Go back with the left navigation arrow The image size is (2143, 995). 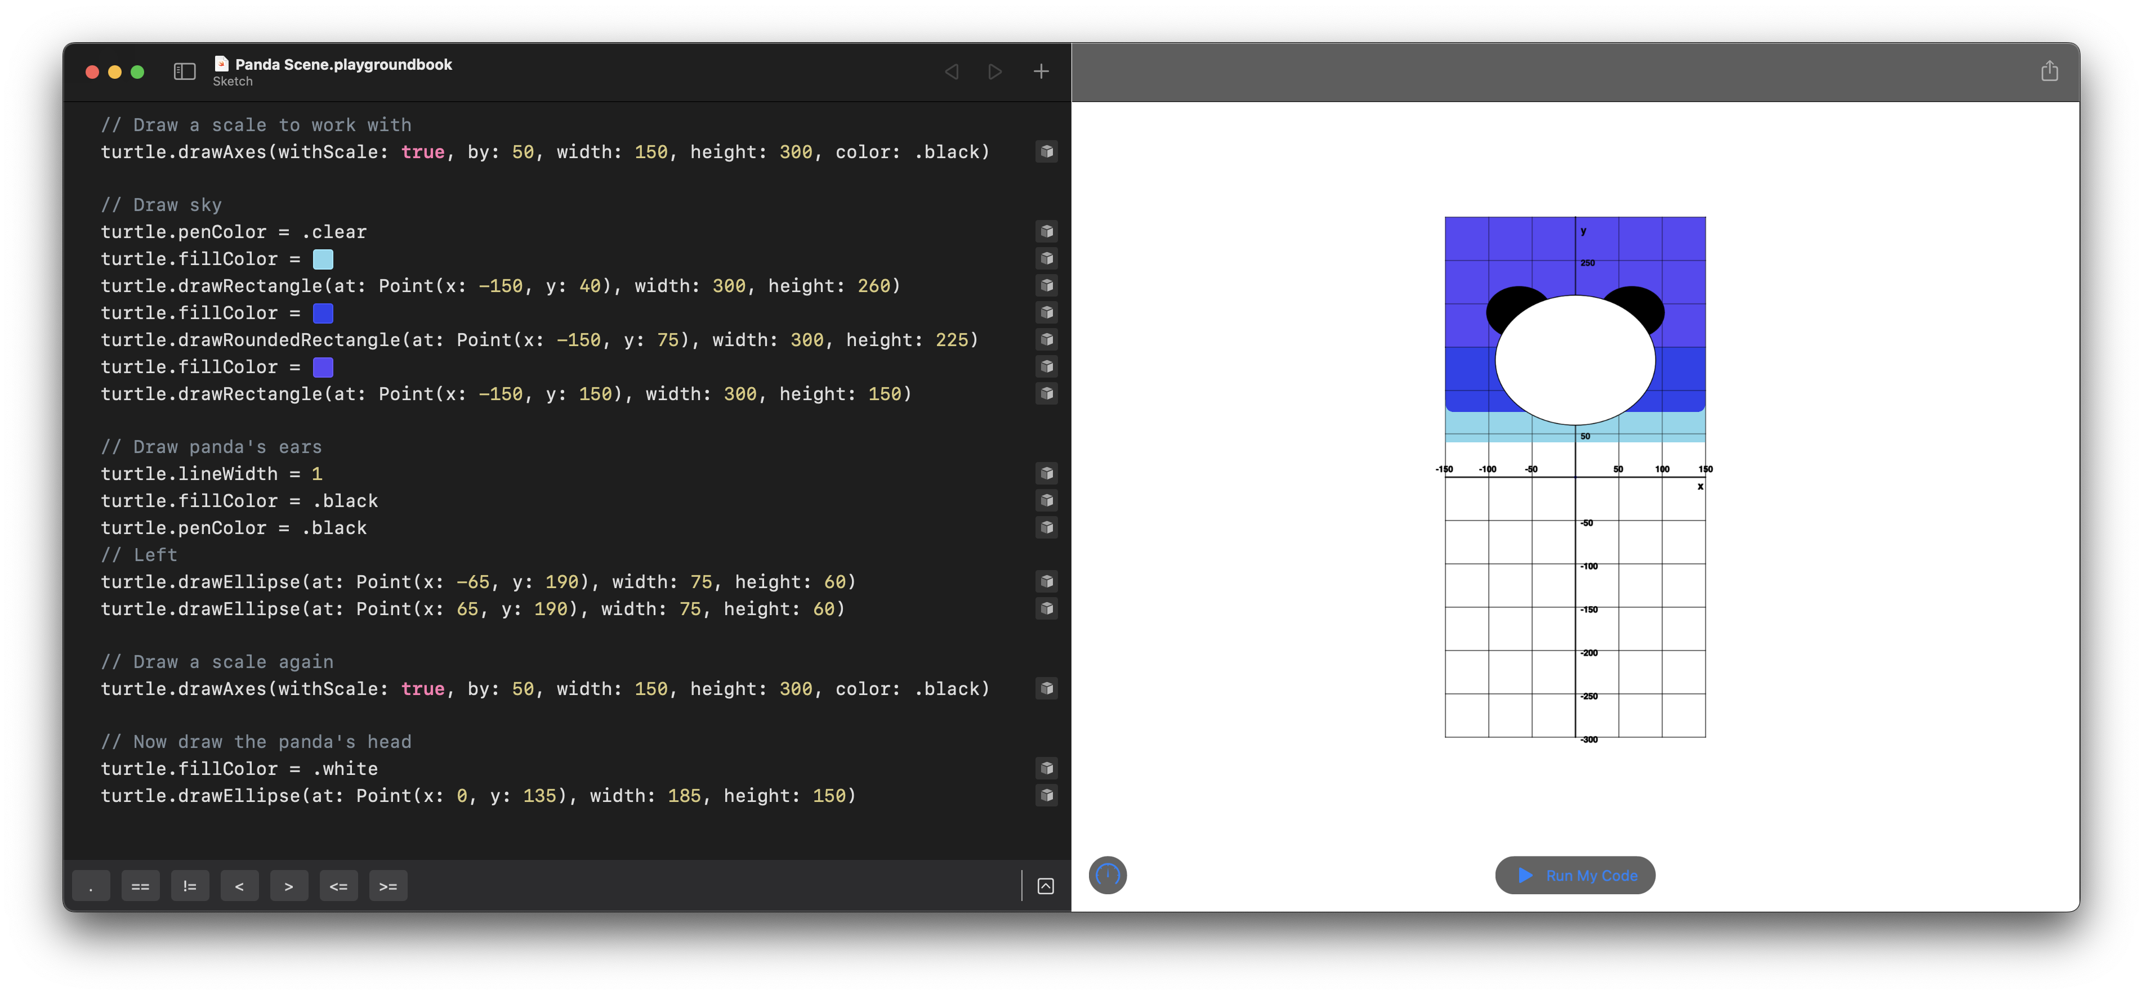pyautogui.click(x=952, y=71)
